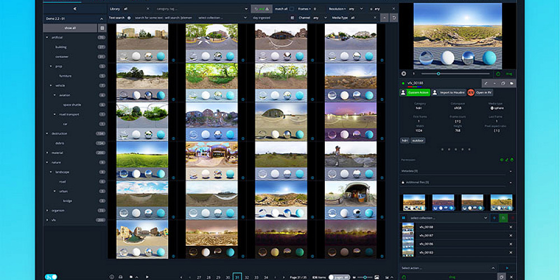Toggle the switch at bottom-left corner
Viewport: 560px width, 280px height.
pyautogui.click(x=51, y=277)
